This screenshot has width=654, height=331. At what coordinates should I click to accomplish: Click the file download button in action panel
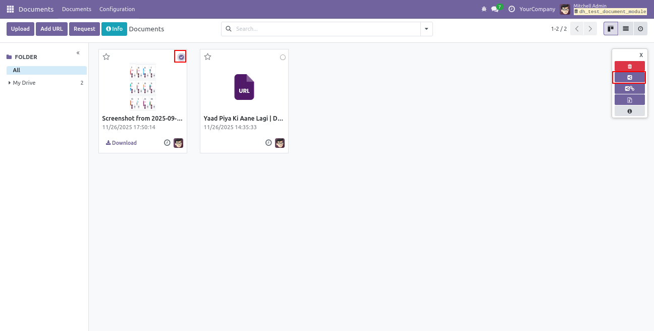point(629,100)
